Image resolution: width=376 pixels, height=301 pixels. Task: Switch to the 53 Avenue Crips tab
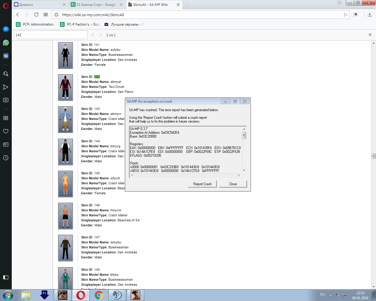[x=96, y=5]
